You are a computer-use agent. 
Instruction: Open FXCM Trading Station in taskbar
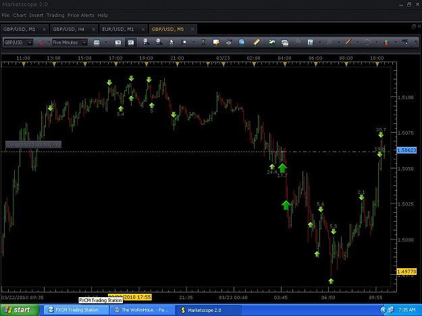(x=76, y=310)
